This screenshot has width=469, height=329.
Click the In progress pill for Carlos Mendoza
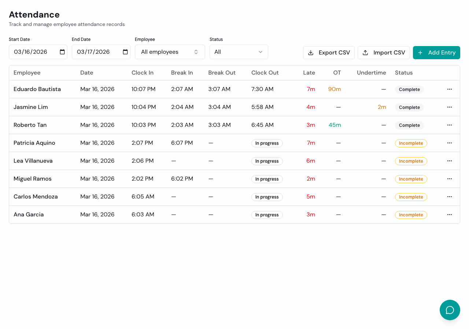coord(267,197)
